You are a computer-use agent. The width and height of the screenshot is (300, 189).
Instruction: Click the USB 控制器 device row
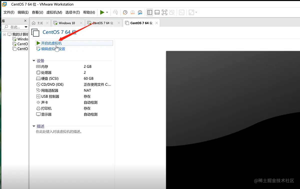[x=74, y=97]
